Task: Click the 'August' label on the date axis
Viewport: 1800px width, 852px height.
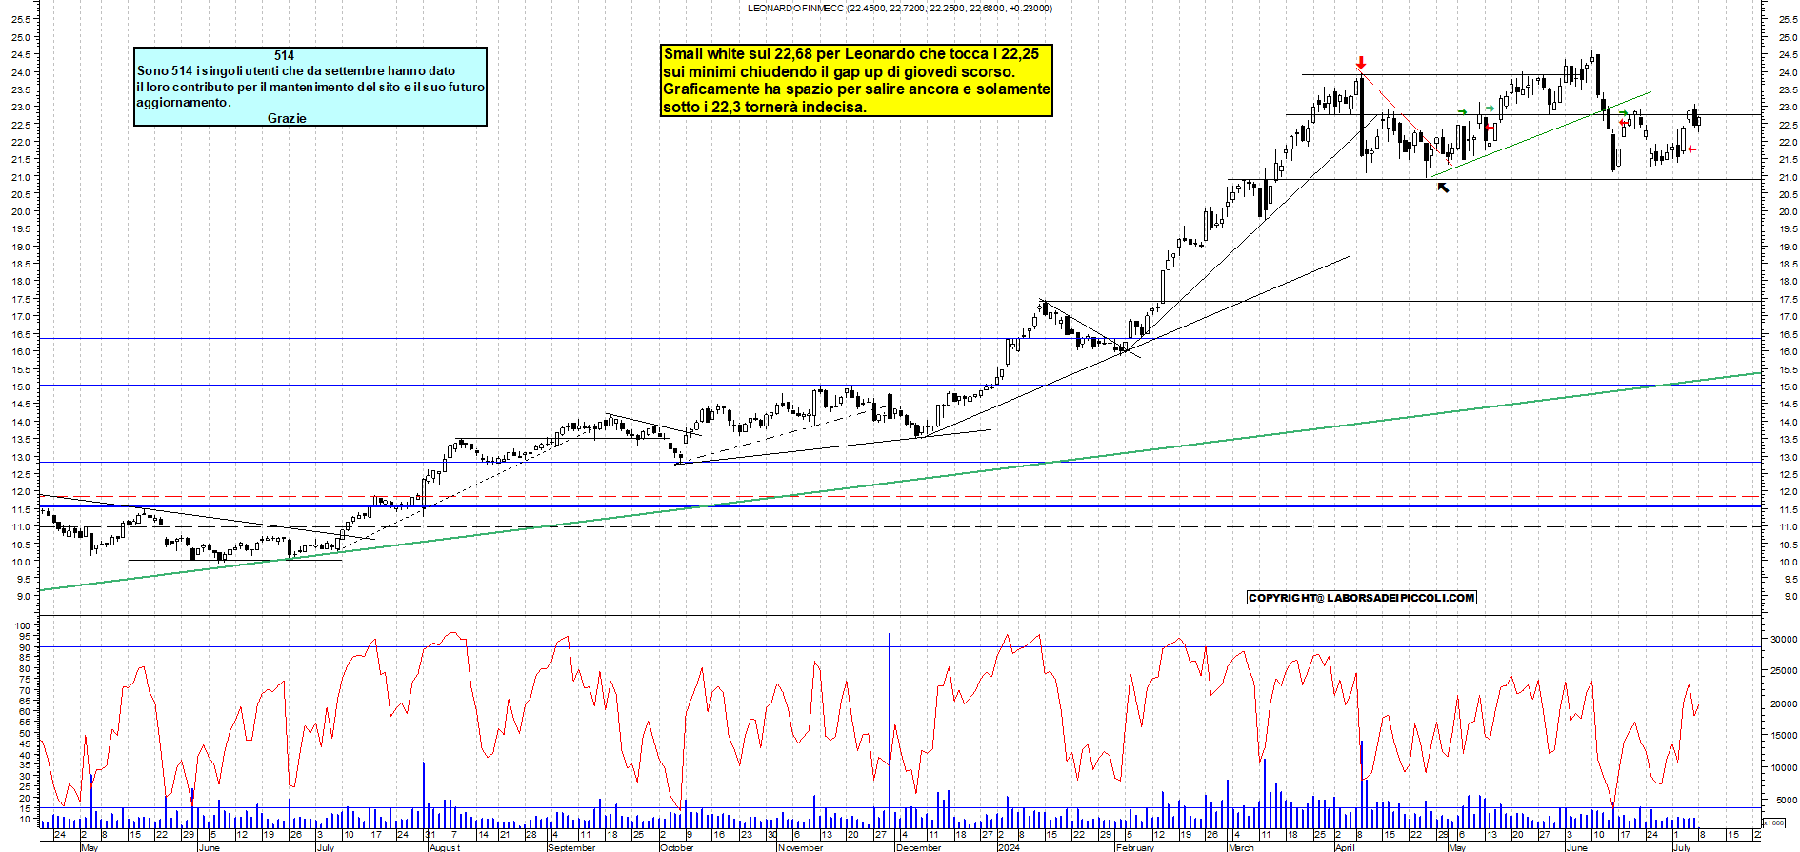Action: coord(444,847)
